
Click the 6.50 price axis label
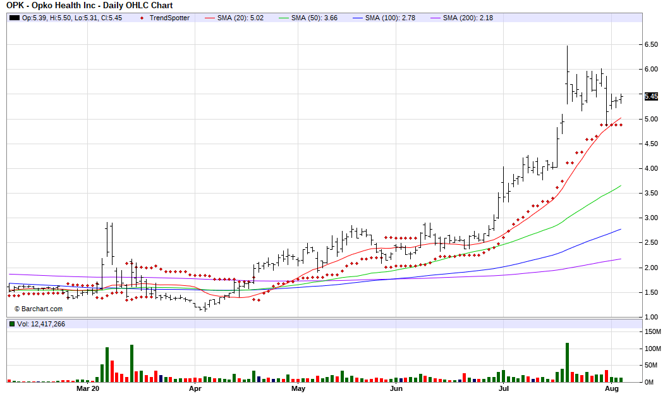pyautogui.click(x=651, y=44)
